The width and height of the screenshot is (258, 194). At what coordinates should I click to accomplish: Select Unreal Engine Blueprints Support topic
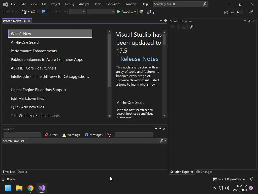(38, 90)
